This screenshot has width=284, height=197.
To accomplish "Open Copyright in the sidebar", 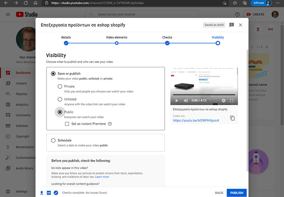I will (x=18, y=137).
